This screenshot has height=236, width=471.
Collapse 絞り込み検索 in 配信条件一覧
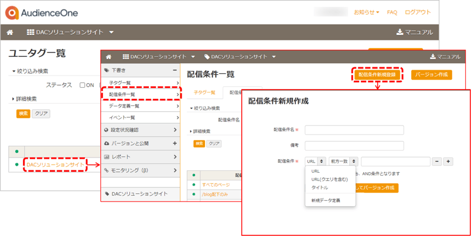[204, 108]
